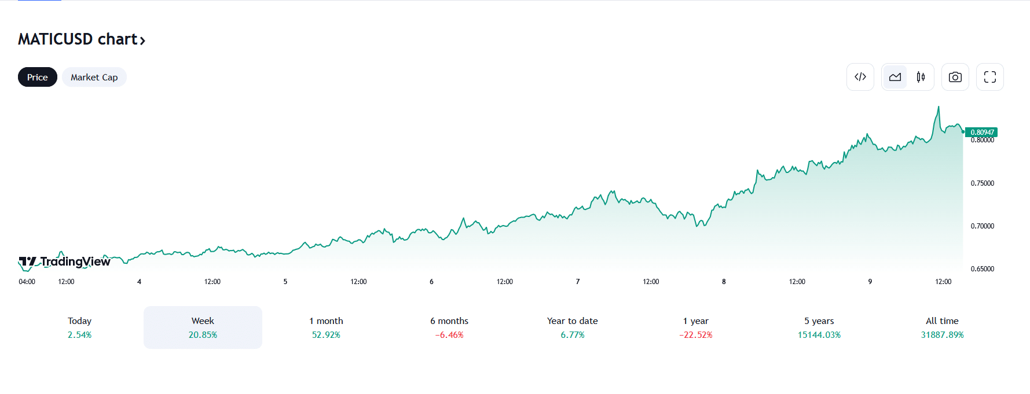Select the Today time range
The height and width of the screenshot is (394, 1030).
79,327
